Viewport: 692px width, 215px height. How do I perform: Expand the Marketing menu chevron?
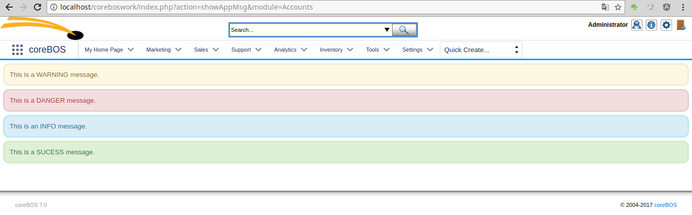coord(178,50)
